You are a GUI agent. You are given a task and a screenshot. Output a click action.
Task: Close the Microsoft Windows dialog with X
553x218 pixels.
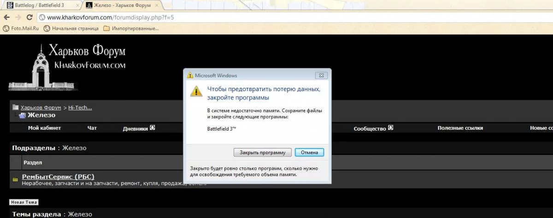321,75
